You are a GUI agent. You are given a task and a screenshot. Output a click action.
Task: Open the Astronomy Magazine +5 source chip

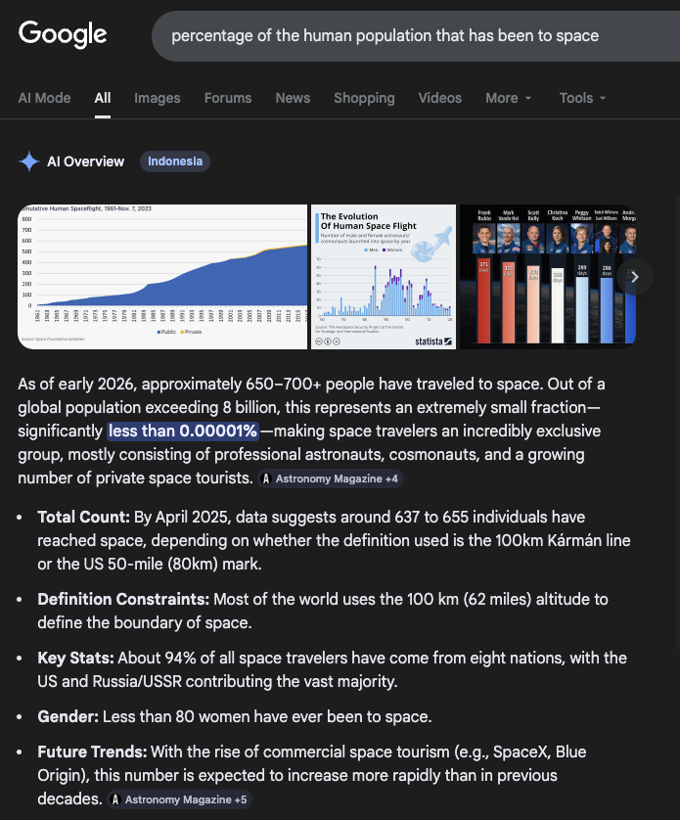tap(179, 799)
